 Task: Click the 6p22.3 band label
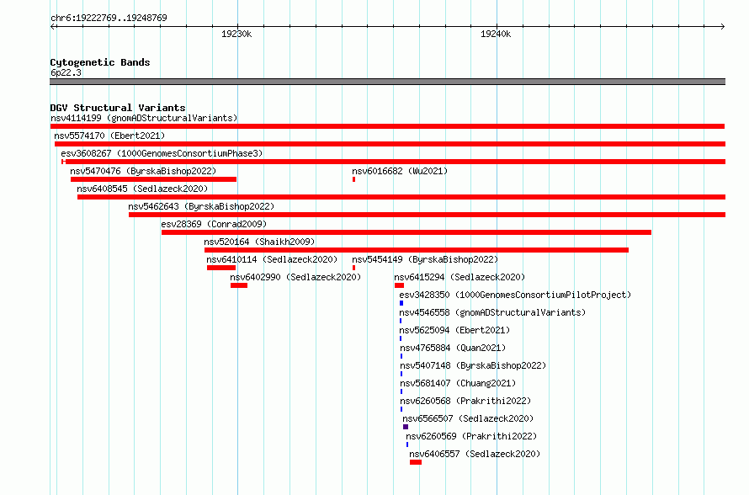coord(66,72)
